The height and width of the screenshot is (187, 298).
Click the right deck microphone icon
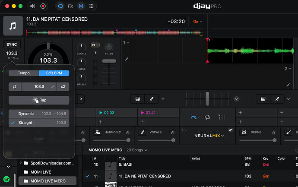click(277, 99)
